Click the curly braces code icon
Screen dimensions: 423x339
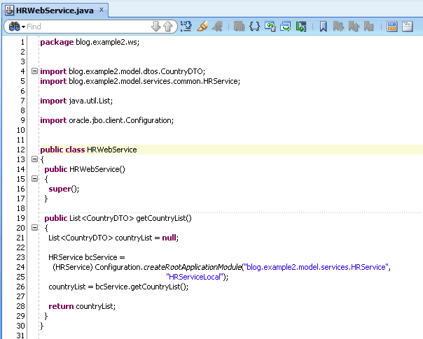254,27
